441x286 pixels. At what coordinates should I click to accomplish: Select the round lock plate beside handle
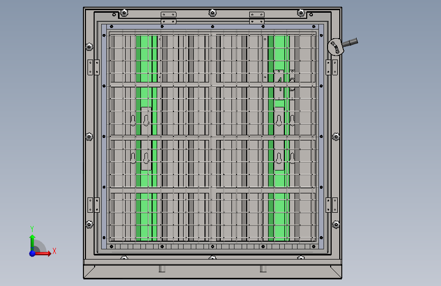pos(336,47)
